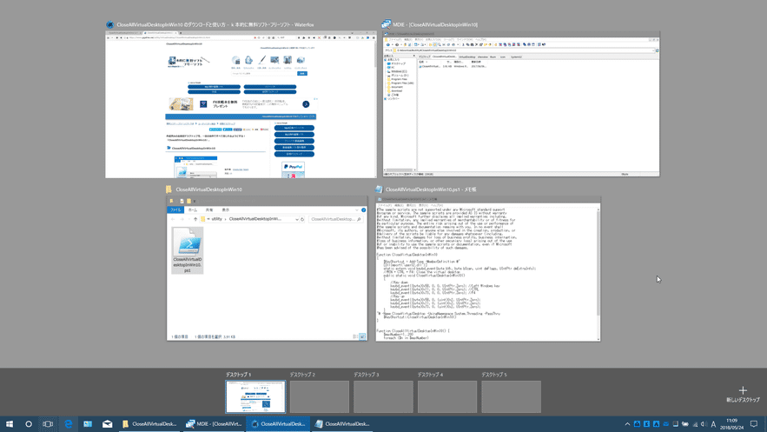Click the Waterfox window title icon
The image size is (767, 432).
point(110,24)
